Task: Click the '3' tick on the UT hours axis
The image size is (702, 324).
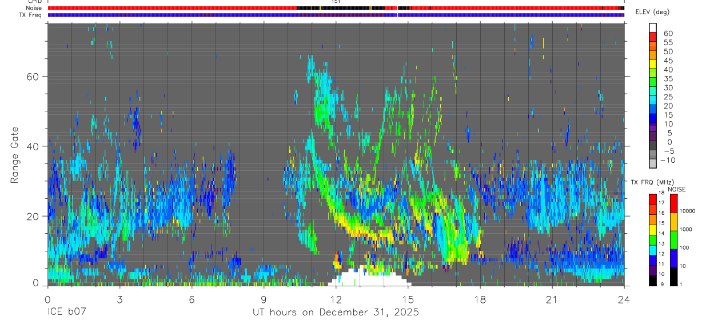Action: click(119, 299)
